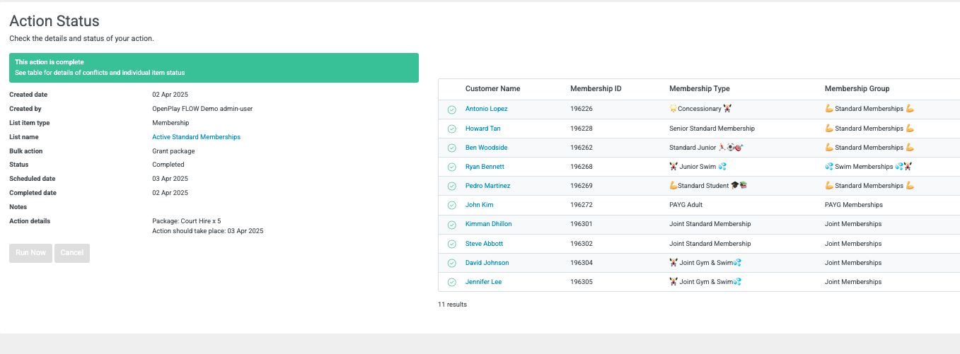Viewport: 960px width, 354px height.
Task: Click David Johnson's Joint Gym & Swim cell
Action: [705, 263]
